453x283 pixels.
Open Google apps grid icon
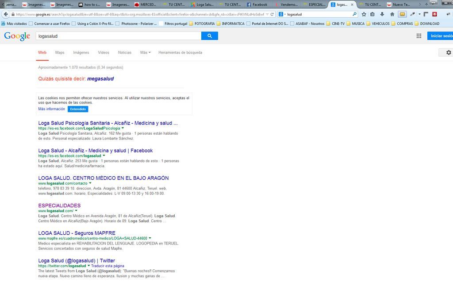point(418,36)
